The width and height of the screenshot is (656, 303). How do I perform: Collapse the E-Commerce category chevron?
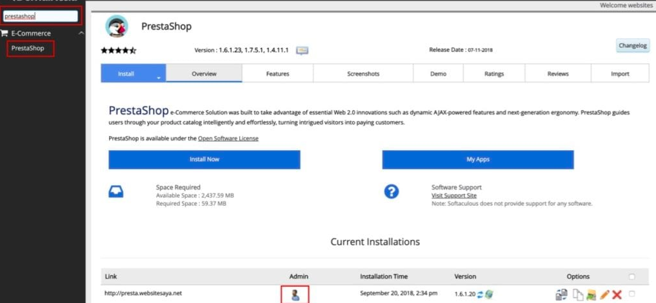click(81, 34)
